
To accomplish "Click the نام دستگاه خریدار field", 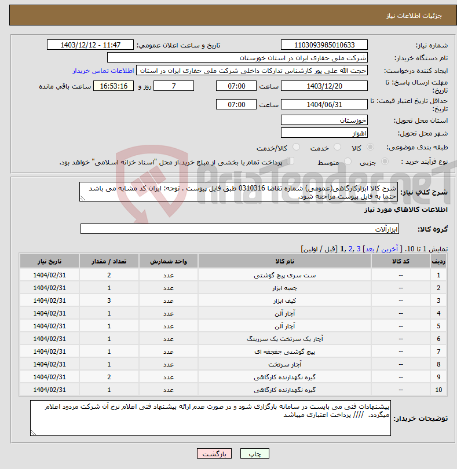I will click(x=237, y=58).
